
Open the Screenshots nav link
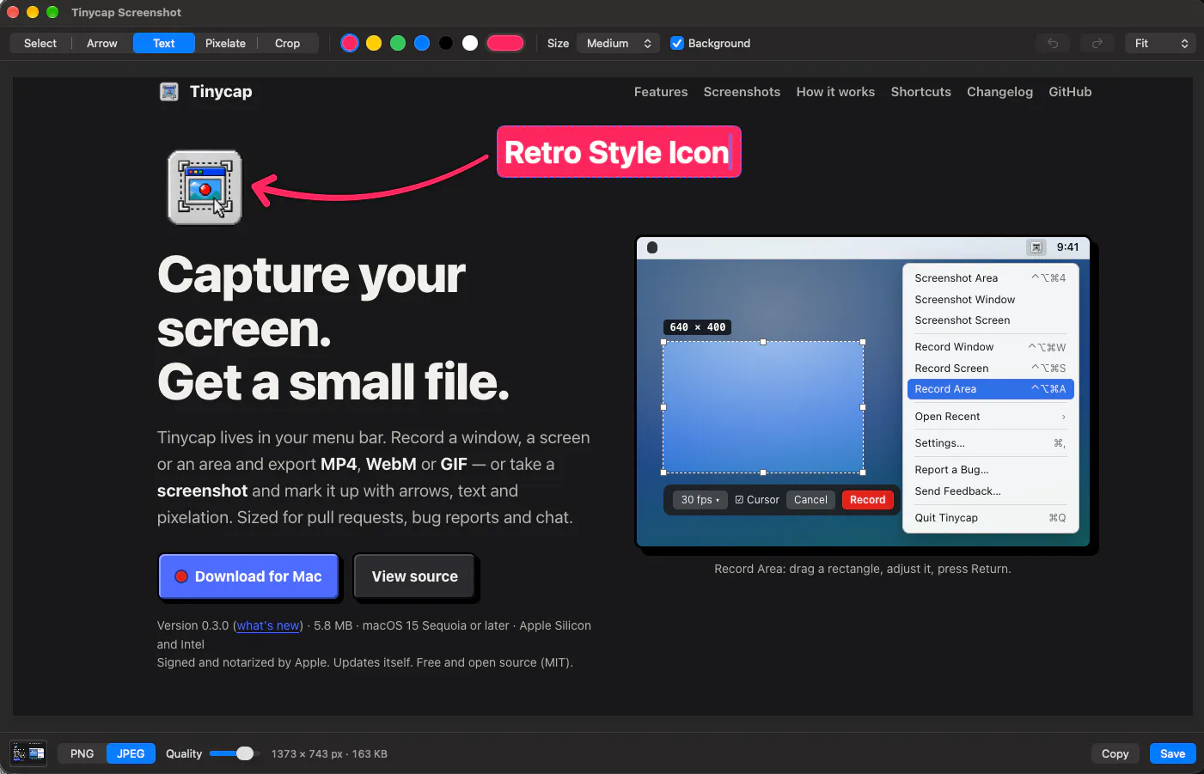pyautogui.click(x=742, y=92)
